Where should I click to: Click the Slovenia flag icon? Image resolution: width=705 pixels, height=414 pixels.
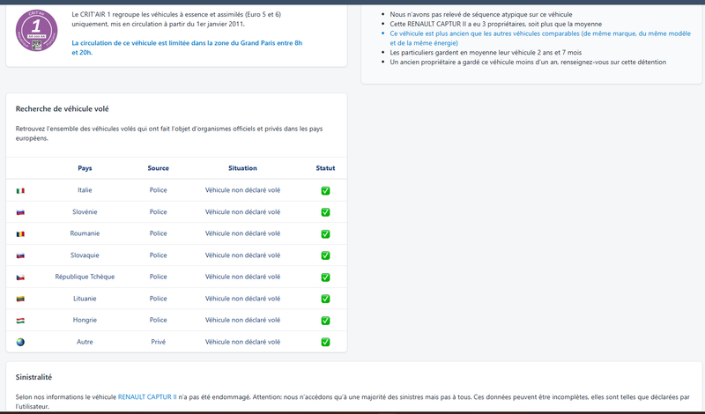click(x=20, y=212)
